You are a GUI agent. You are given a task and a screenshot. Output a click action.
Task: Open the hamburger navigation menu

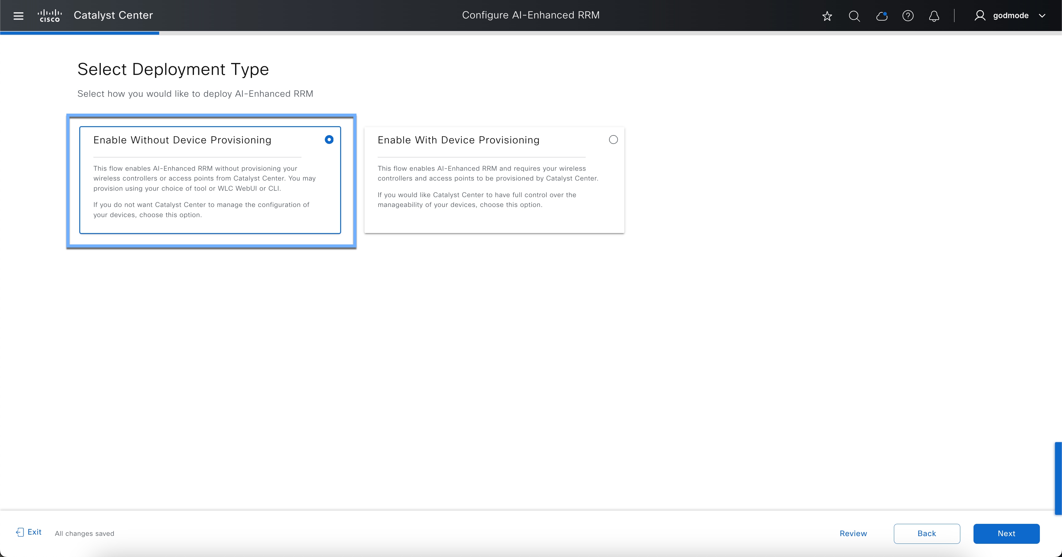pyautogui.click(x=18, y=16)
